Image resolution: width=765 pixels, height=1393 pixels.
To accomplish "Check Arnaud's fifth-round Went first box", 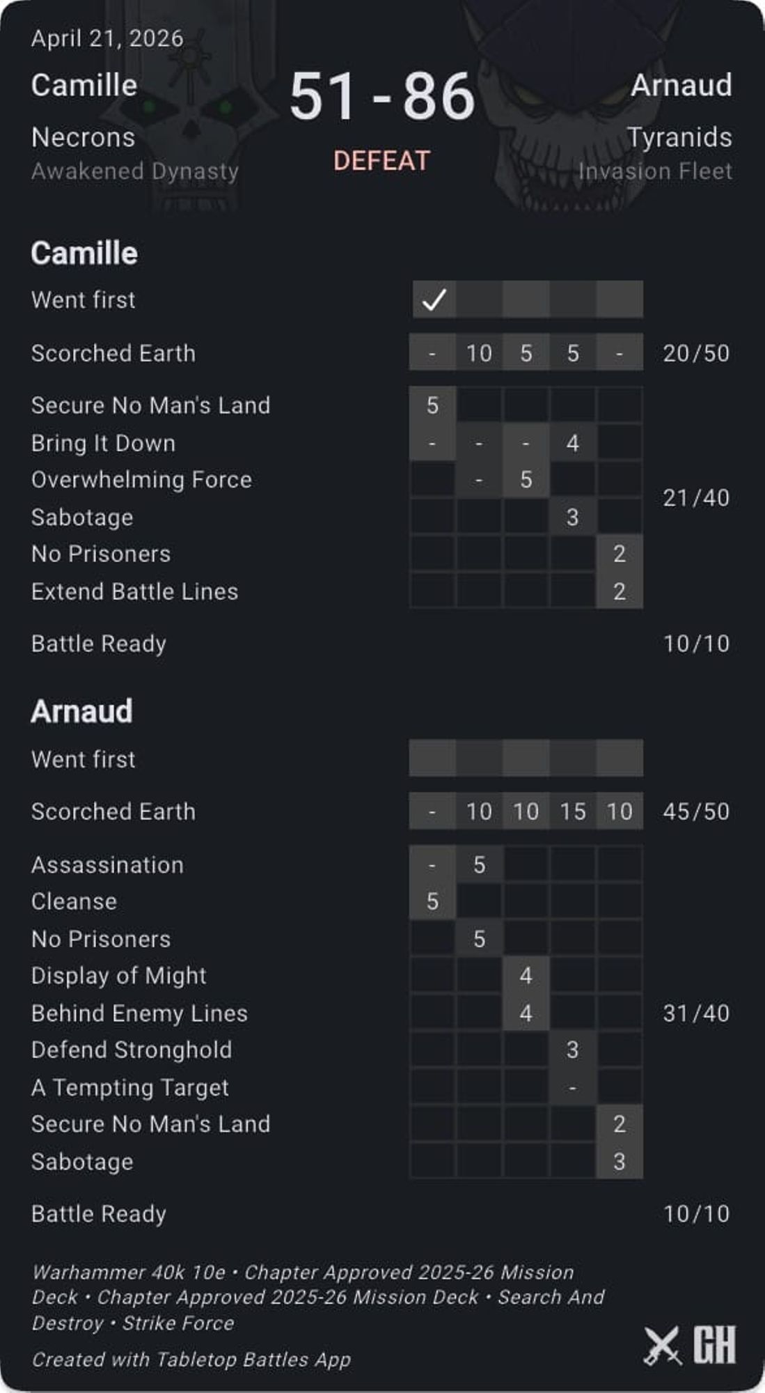I will point(620,758).
